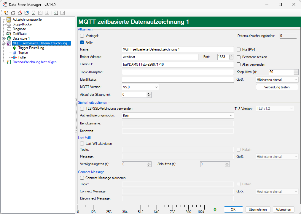Click the folder icon with blue B

point(27,13)
